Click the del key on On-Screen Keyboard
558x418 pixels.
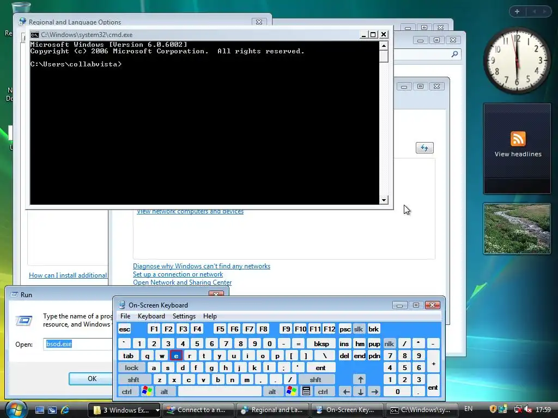click(x=344, y=355)
